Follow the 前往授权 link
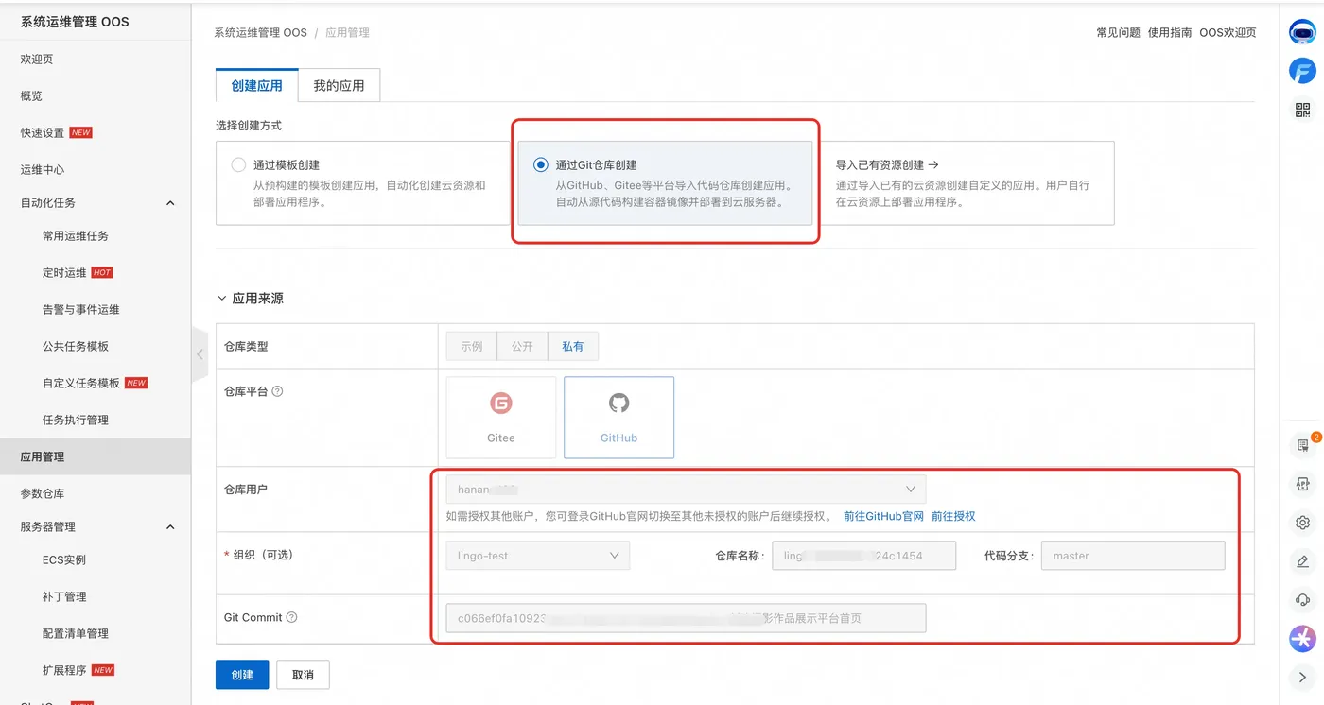1324x705 pixels. (953, 517)
